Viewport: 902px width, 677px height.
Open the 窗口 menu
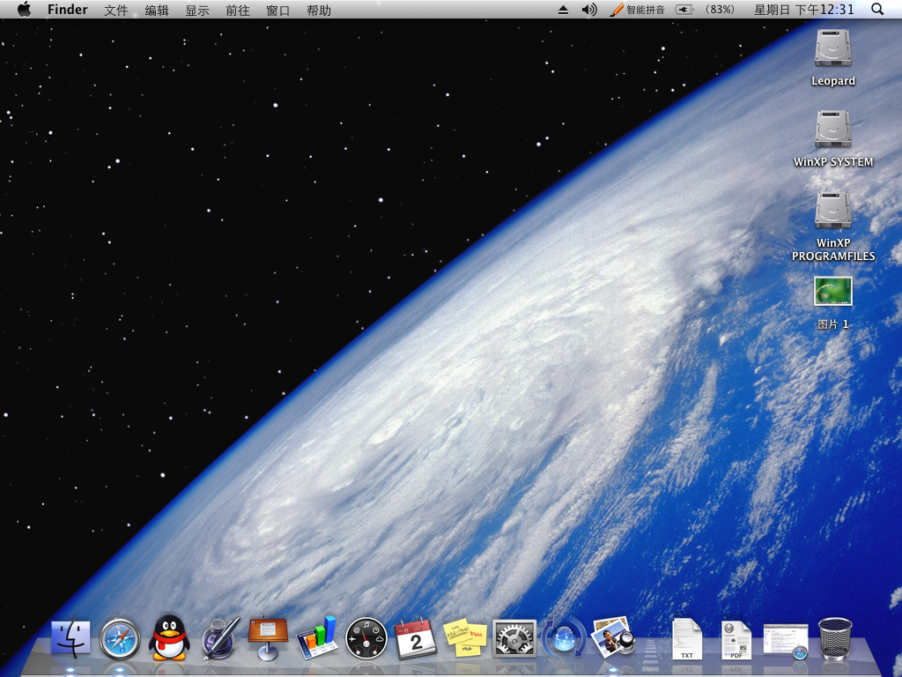click(277, 10)
